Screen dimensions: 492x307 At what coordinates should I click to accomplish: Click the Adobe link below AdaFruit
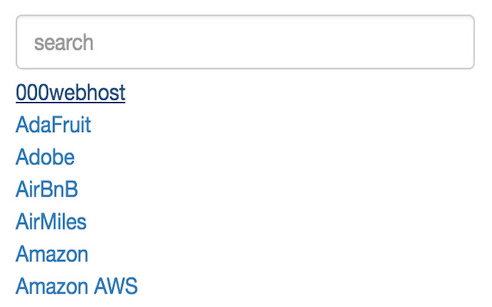pyautogui.click(x=45, y=157)
